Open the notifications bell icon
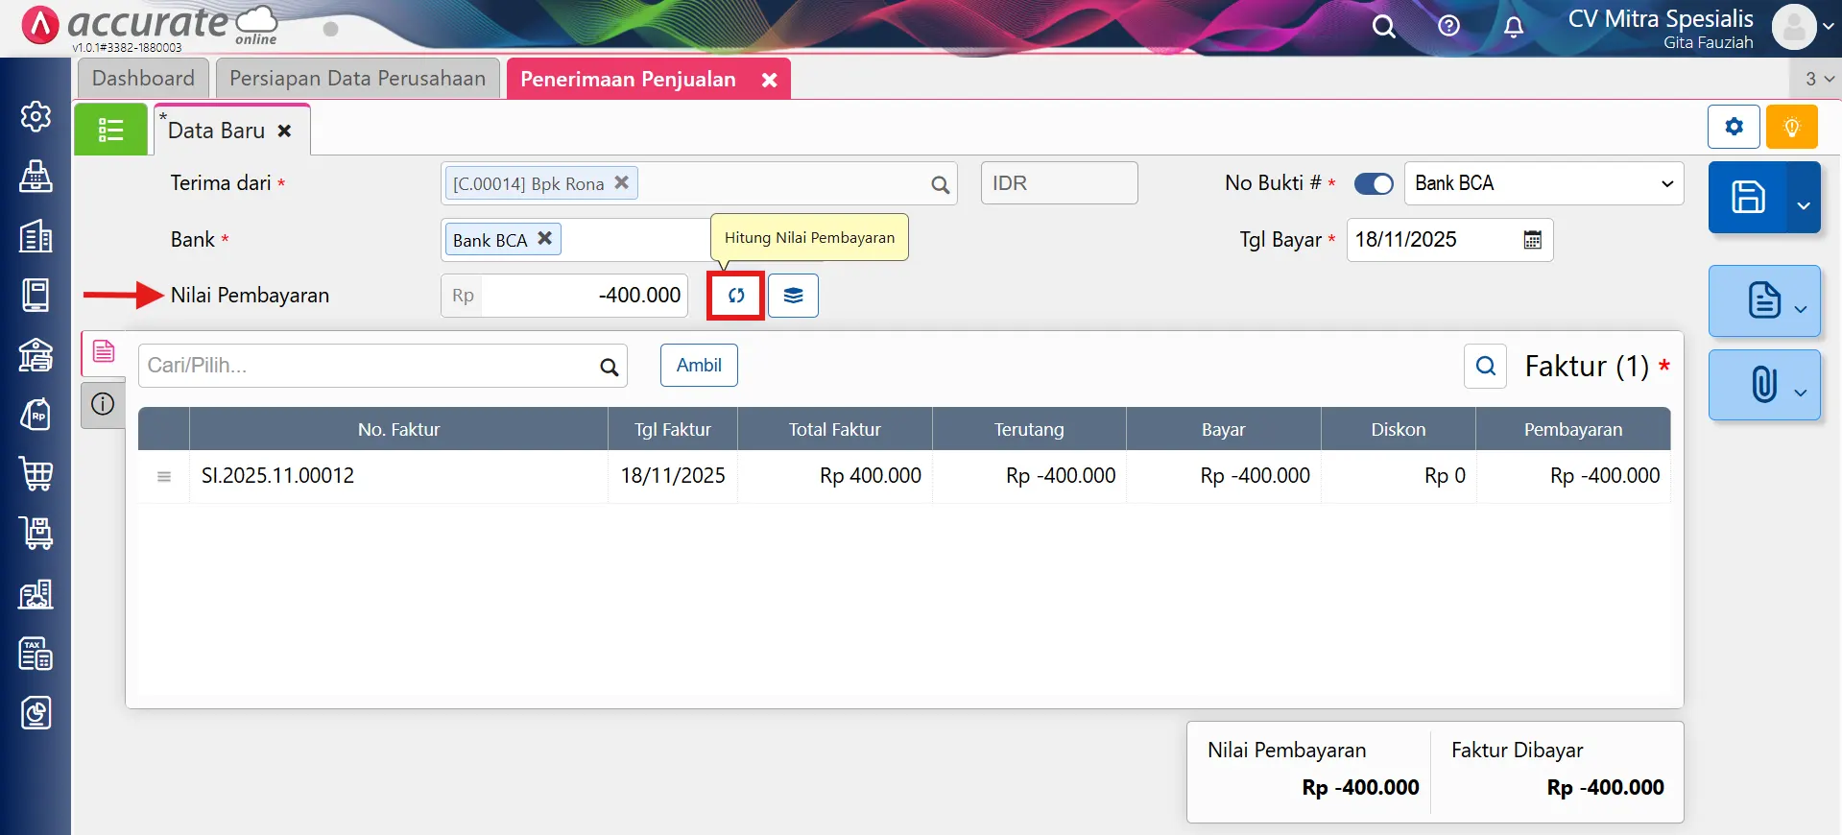The height and width of the screenshot is (835, 1842). [1513, 27]
